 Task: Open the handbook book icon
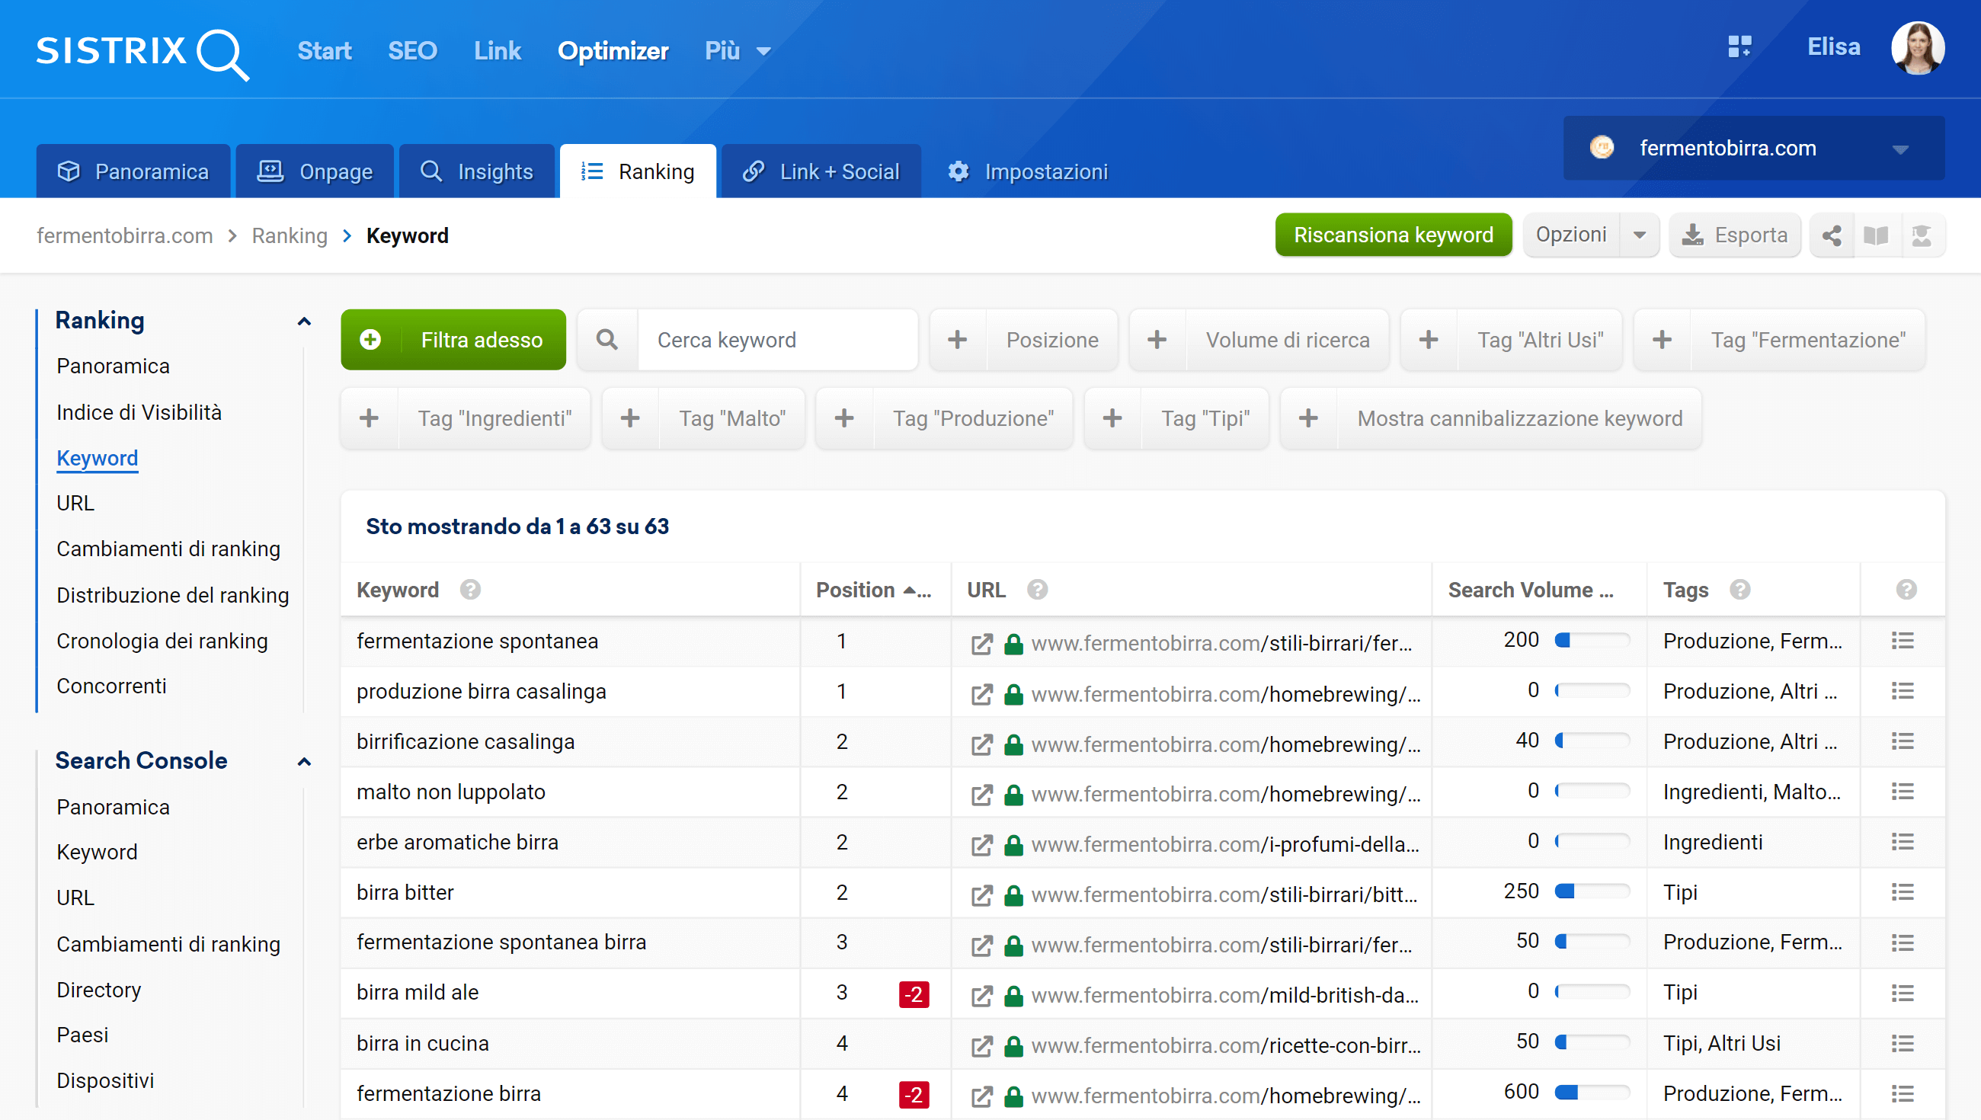[1877, 235]
